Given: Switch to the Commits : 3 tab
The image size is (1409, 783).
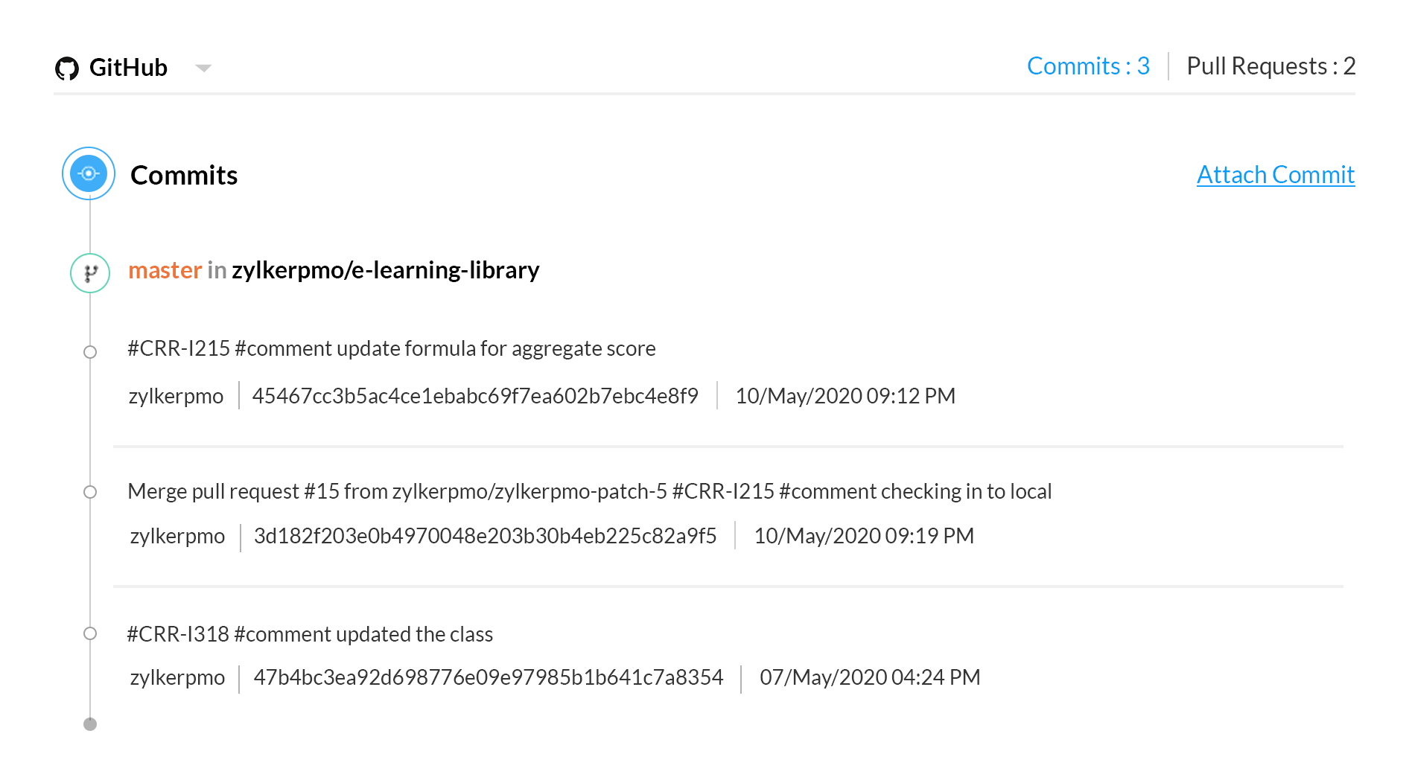Looking at the screenshot, I should pos(1088,66).
